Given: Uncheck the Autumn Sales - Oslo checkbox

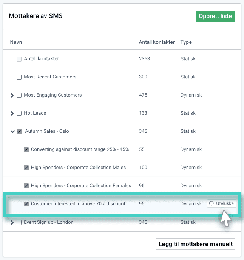Looking at the screenshot, I should [x=19, y=132].
